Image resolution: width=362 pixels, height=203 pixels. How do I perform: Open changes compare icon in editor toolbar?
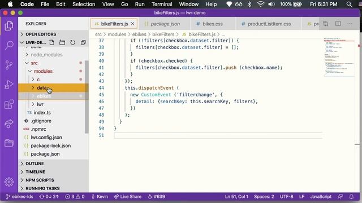(x=326, y=24)
